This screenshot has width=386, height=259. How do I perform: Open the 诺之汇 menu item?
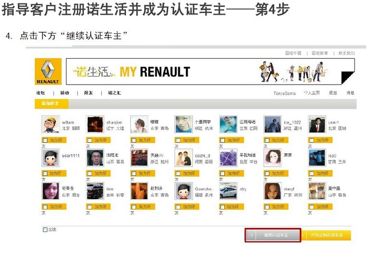point(115,93)
